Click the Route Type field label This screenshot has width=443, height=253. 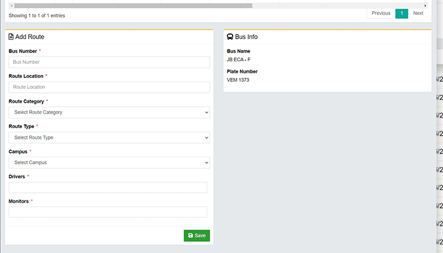22,126
